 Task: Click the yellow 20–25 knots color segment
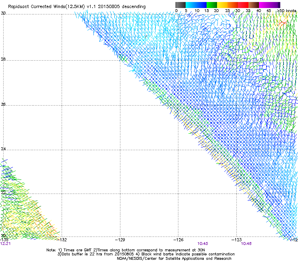[222, 5]
